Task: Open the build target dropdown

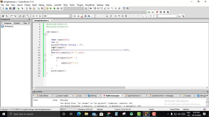Action: (x=83, y=8)
